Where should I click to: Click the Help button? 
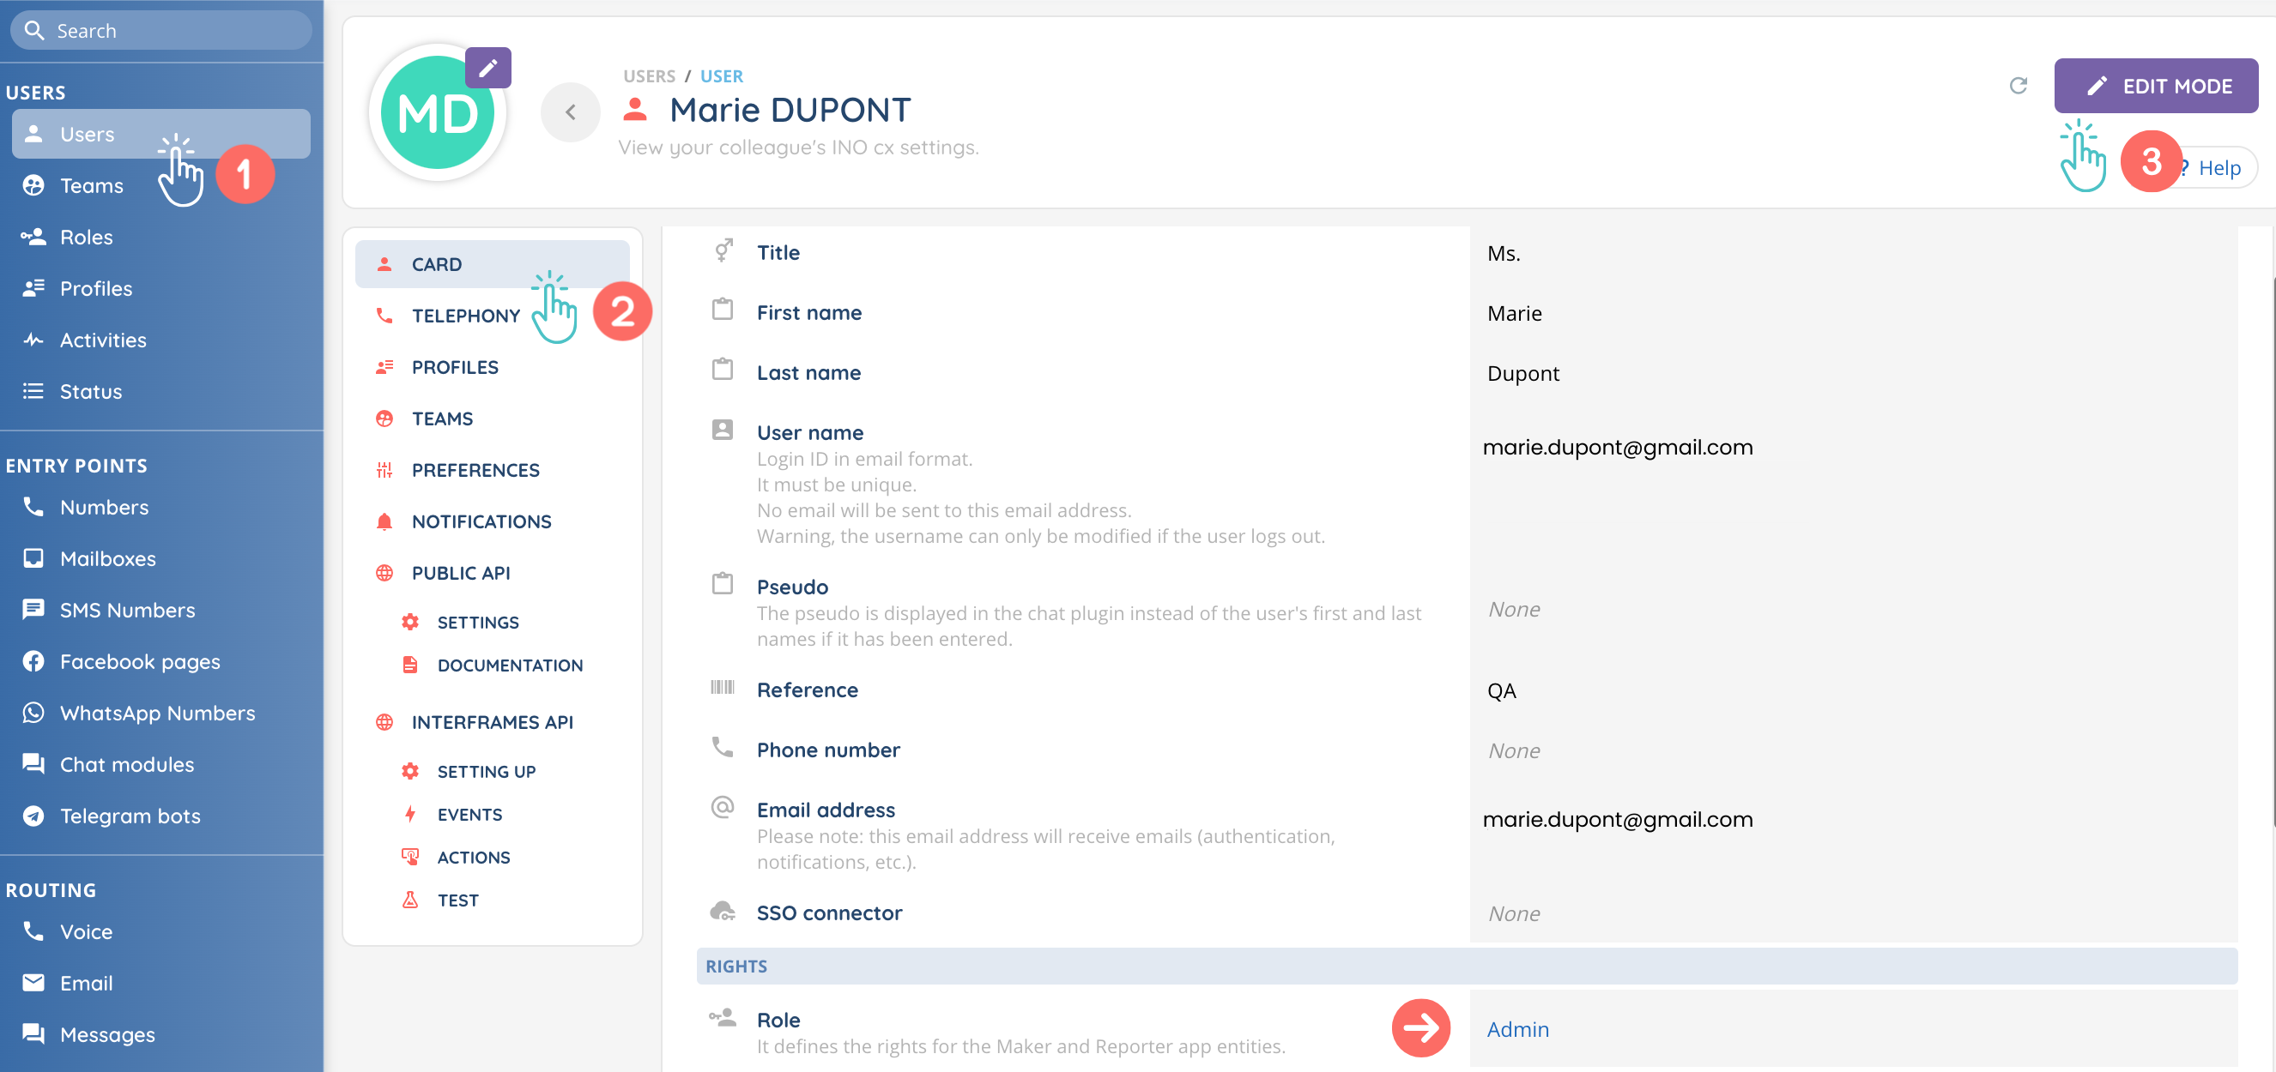click(2218, 168)
